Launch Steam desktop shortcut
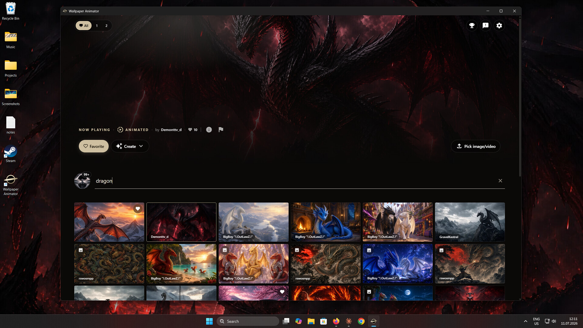 click(11, 154)
